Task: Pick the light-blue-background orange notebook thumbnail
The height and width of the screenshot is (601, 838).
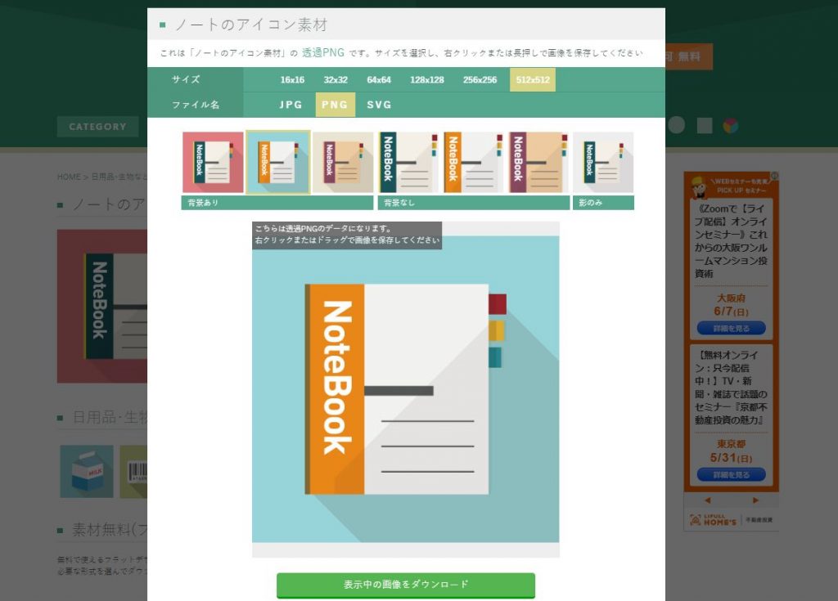Action: pyautogui.click(x=277, y=162)
